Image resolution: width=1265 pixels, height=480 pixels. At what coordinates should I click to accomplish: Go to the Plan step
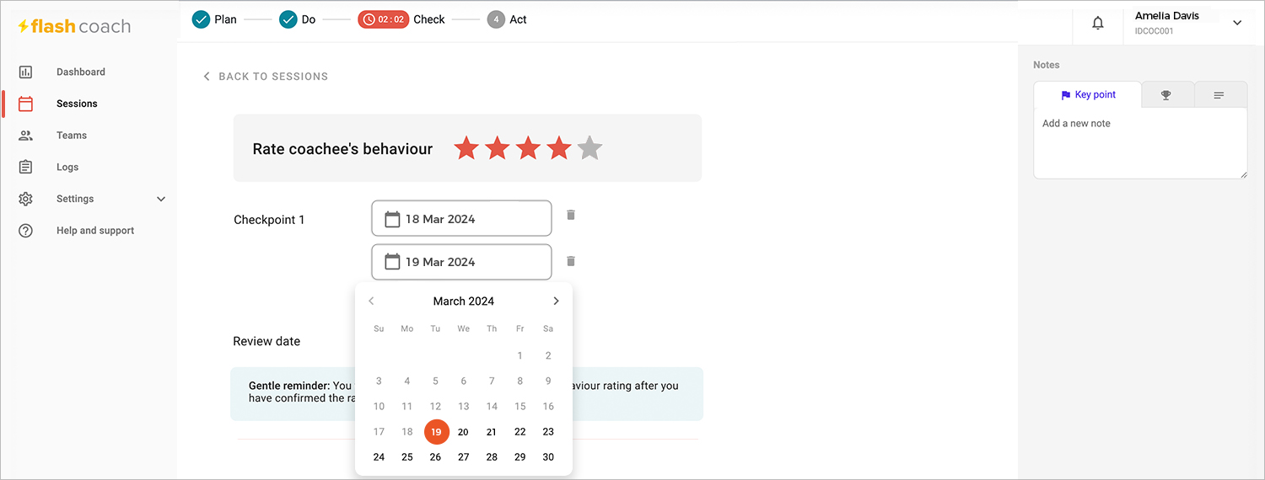[214, 19]
